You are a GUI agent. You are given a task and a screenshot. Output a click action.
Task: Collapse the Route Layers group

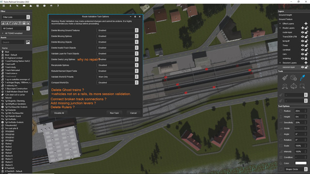[280, 28]
